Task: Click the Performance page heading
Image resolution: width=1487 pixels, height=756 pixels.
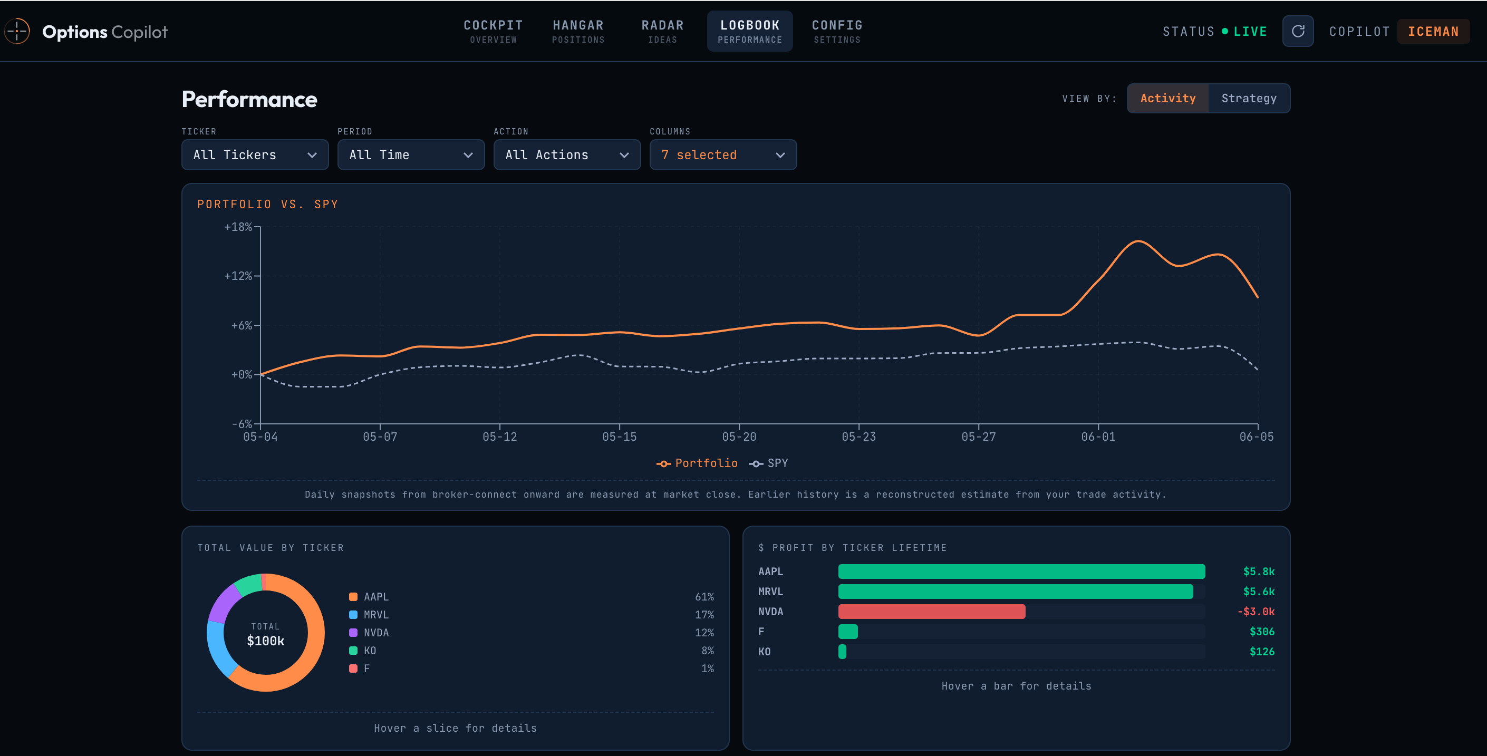Action: click(249, 99)
